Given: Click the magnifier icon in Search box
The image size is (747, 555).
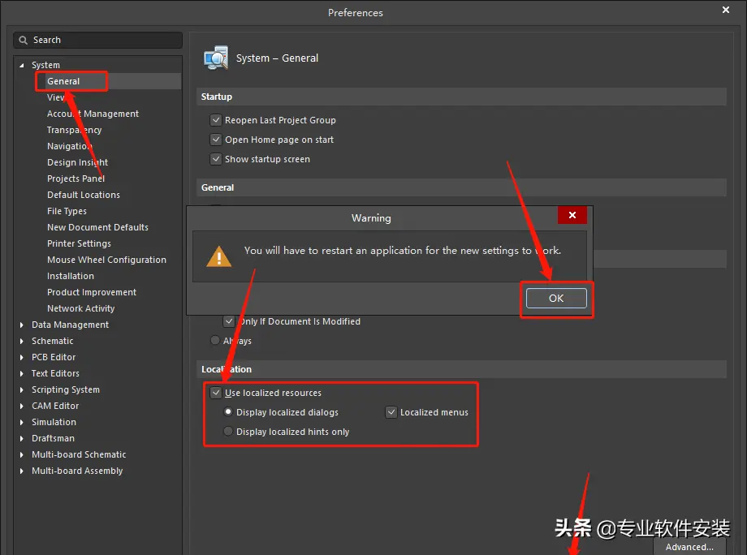Looking at the screenshot, I should [23, 40].
